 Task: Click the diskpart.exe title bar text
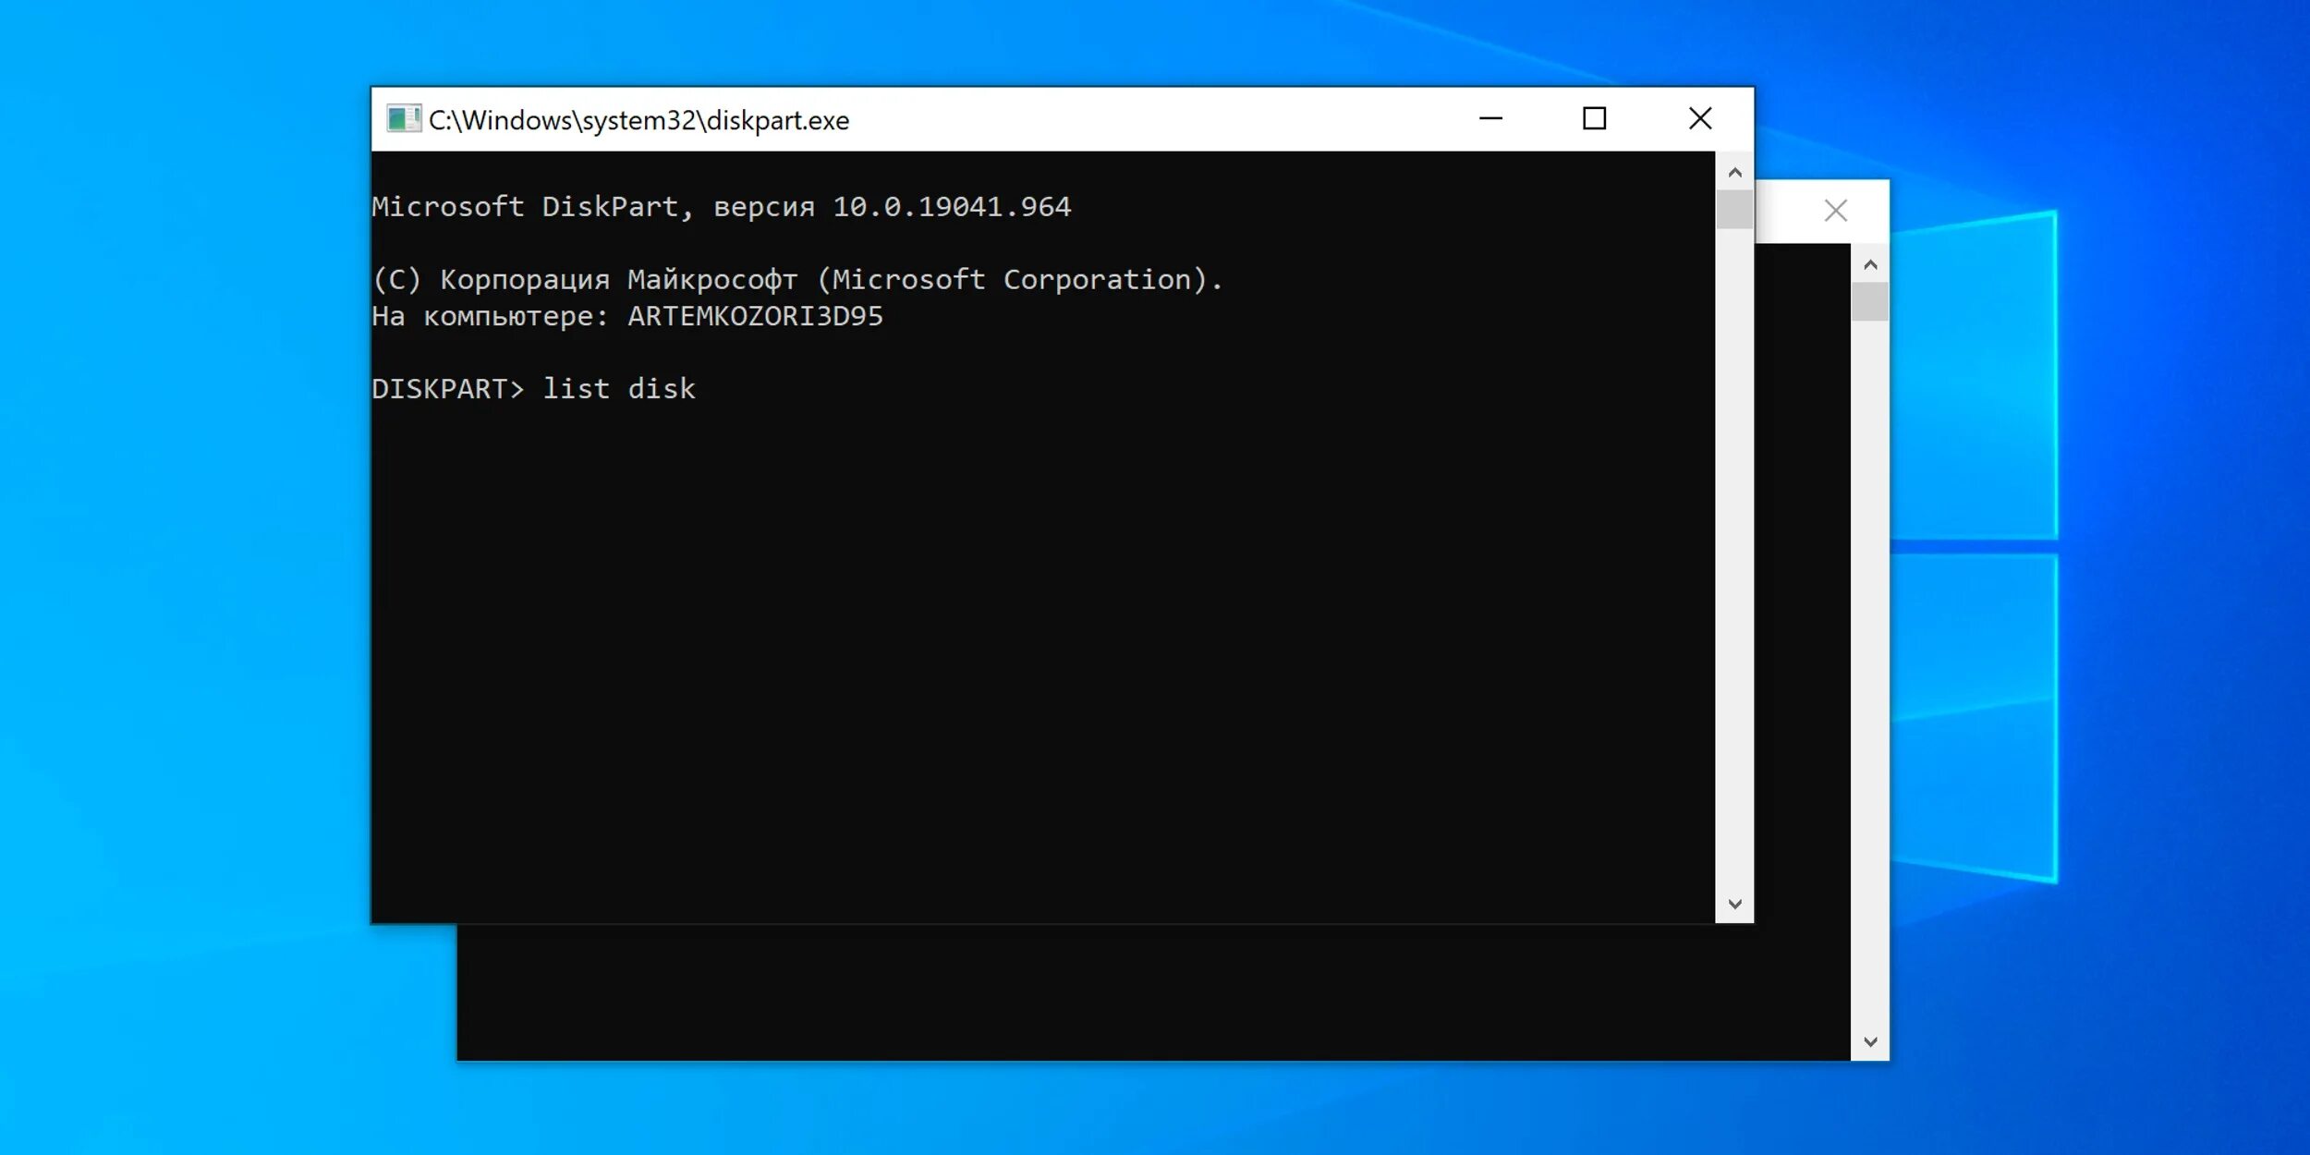(x=638, y=120)
